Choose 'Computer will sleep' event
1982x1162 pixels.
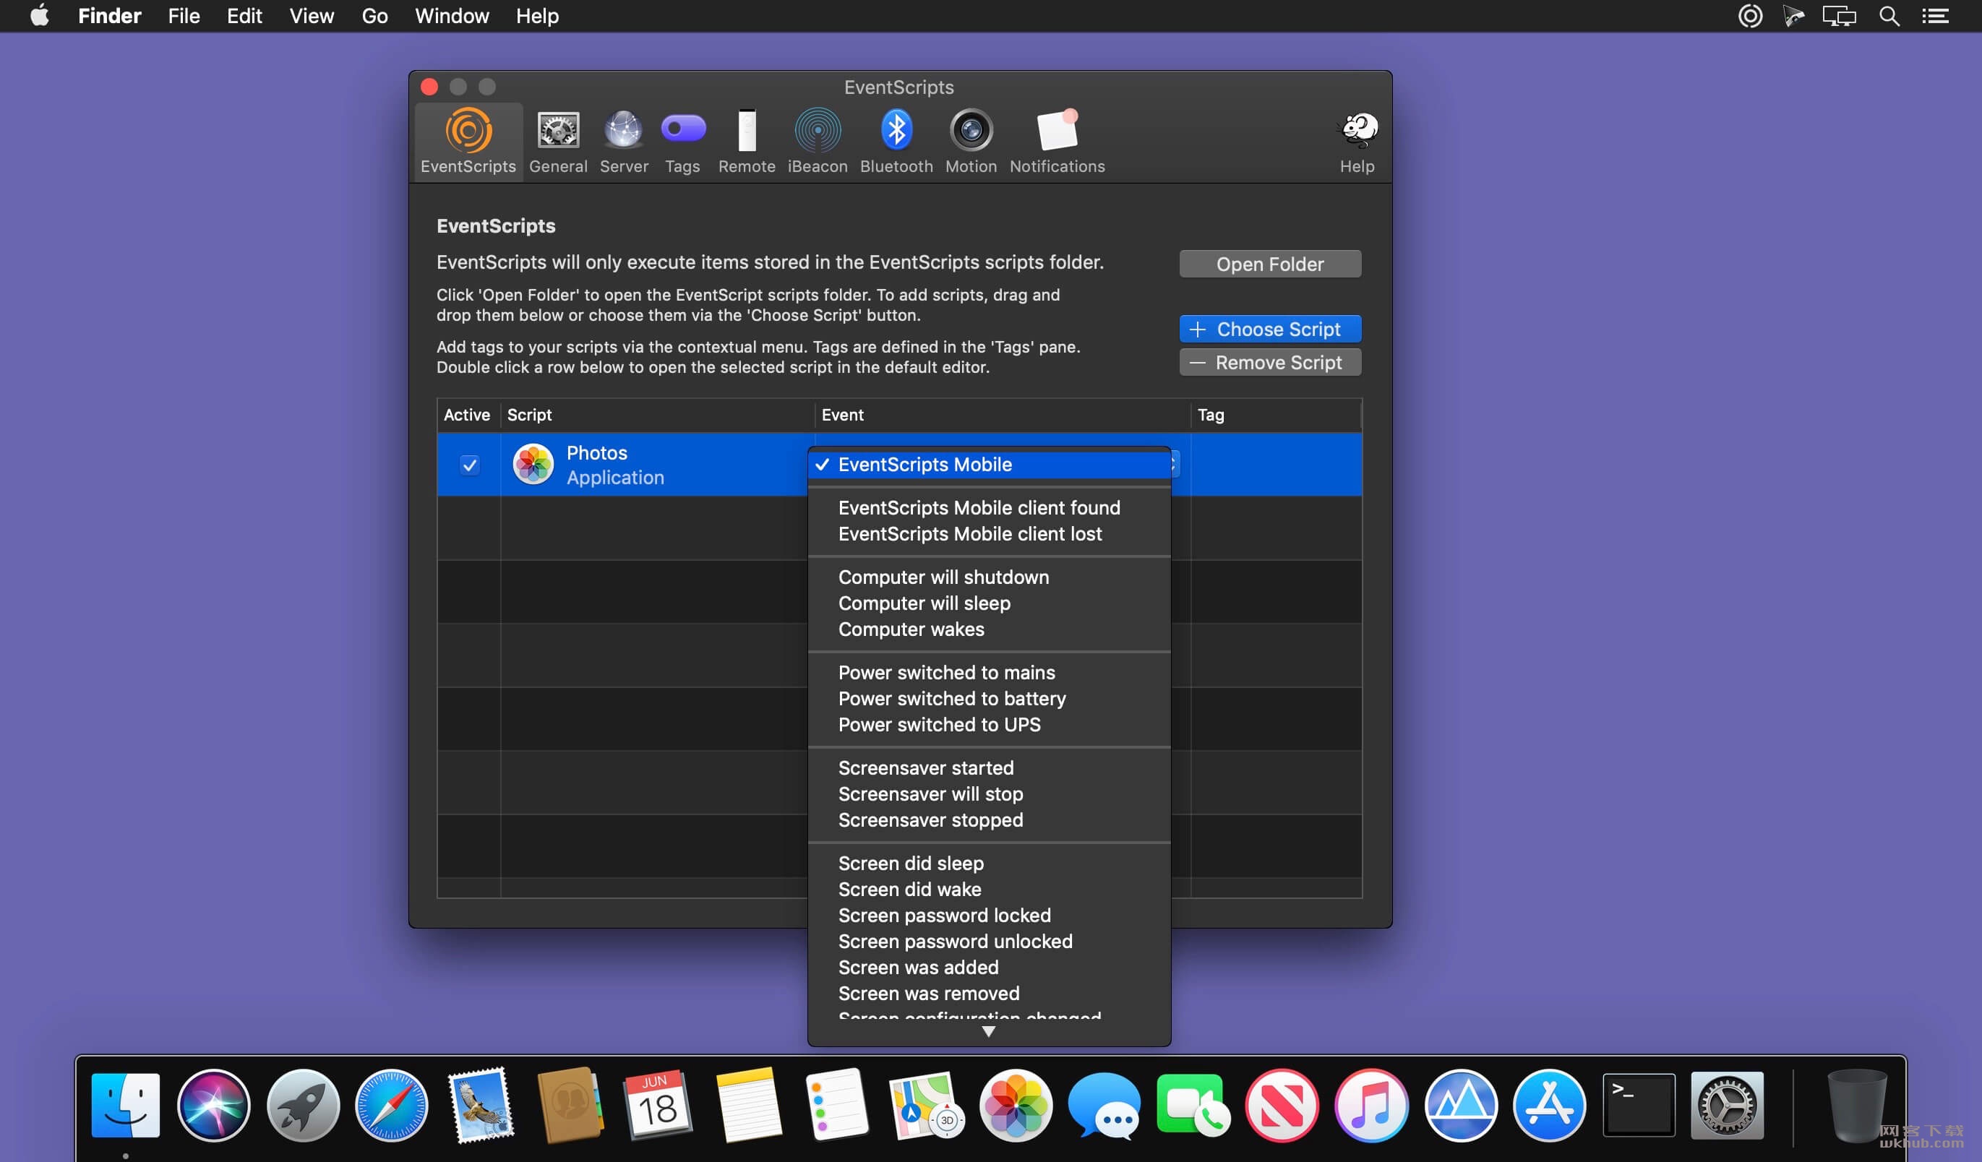pos(990,603)
